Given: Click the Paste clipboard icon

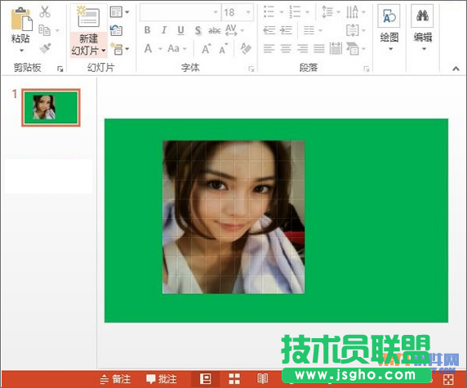Looking at the screenshot, I should (21, 19).
